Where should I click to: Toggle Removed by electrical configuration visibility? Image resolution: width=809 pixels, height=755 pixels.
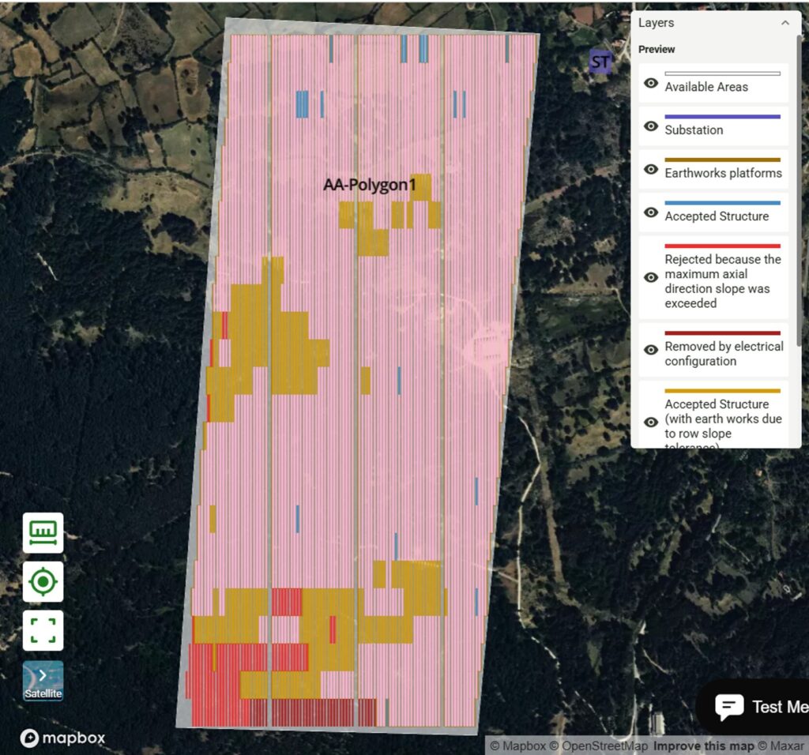(651, 350)
